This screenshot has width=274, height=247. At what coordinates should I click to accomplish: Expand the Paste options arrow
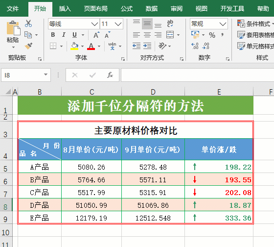click(x=14, y=47)
